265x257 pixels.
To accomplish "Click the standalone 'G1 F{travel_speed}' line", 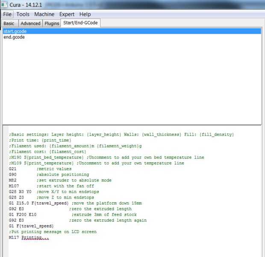I will [31, 226].
